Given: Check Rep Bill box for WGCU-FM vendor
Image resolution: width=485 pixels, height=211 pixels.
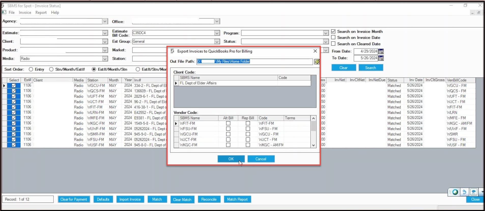Looking at the screenshot, I should coord(248,134).
